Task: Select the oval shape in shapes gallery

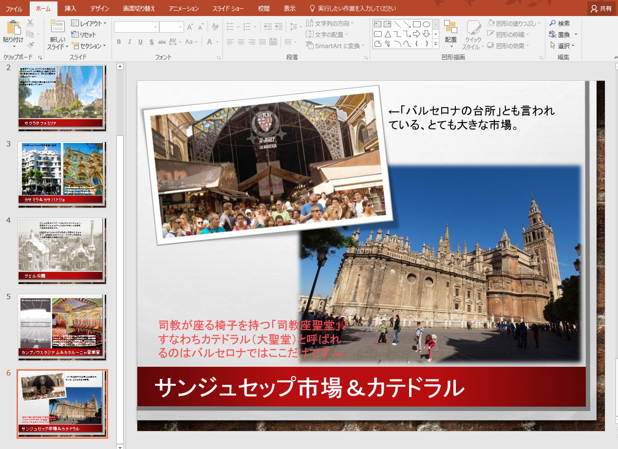Action: point(427,24)
